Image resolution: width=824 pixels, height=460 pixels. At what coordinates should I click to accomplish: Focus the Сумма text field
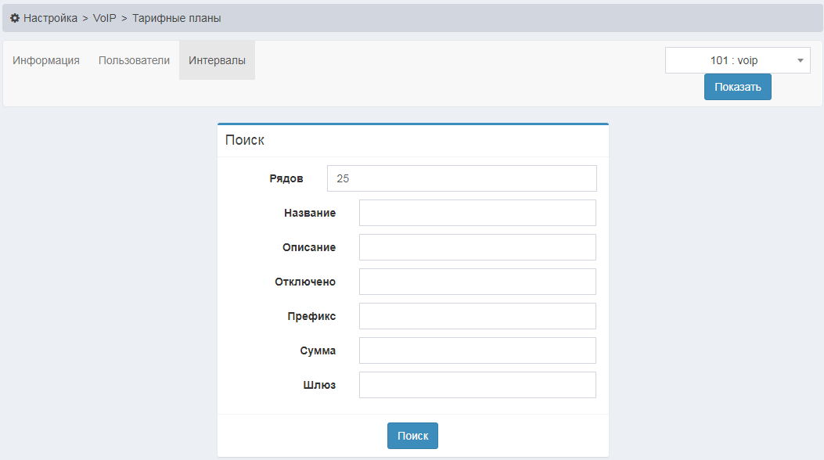477,350
